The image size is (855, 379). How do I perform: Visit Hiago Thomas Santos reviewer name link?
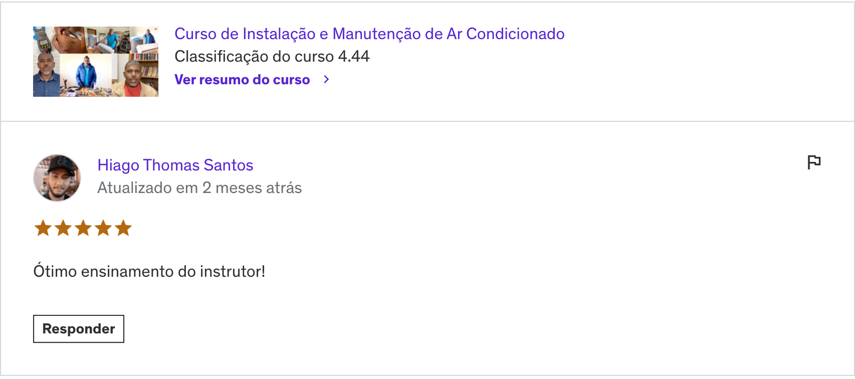click(175, 165)
